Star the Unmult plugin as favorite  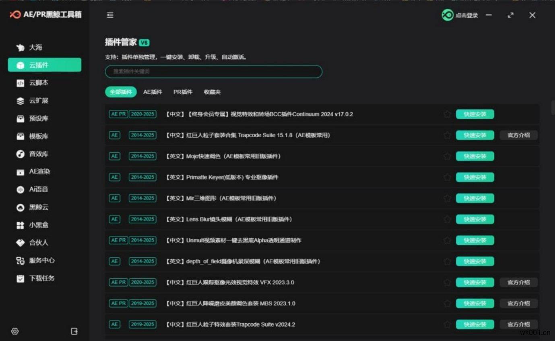point(447,240)
